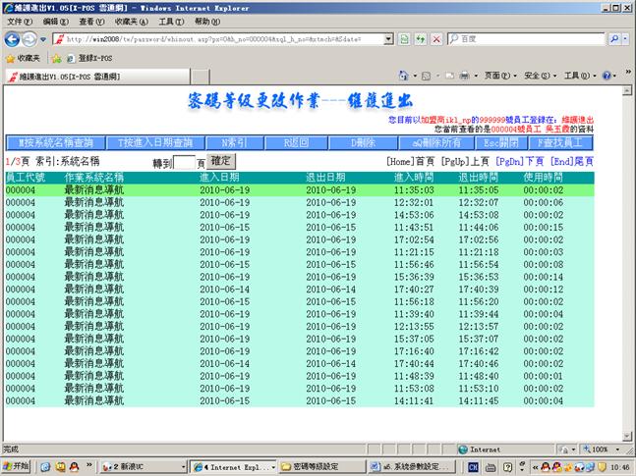This screenshot has height=476, width=636.
Task: Open the zoom level 100% dropdown
Action: (599, 449)
